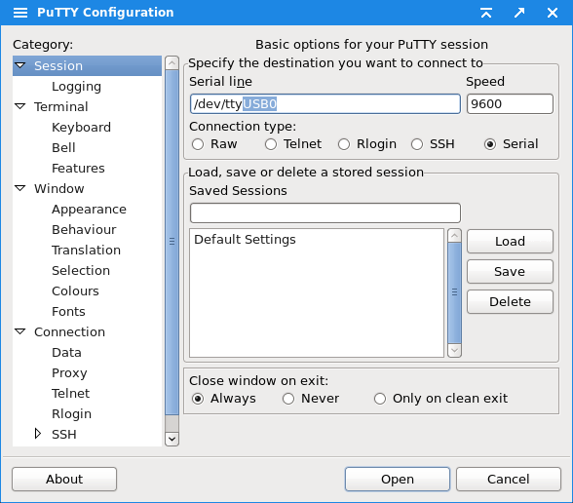Image resolution: width=573 pixels, height=503 pixels.
Task: Click category scrollbar up arrow
Action: [172, 62]
